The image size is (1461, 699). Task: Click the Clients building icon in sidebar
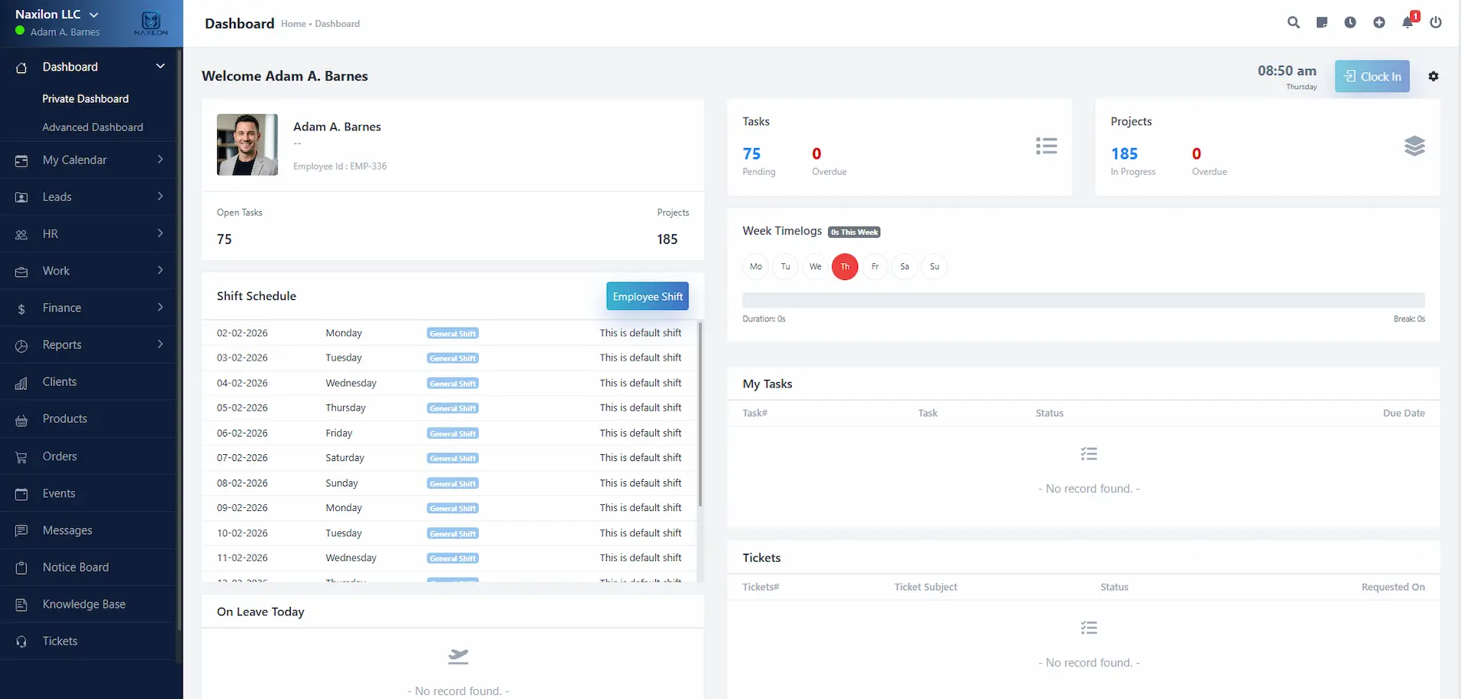coord(21,383)
